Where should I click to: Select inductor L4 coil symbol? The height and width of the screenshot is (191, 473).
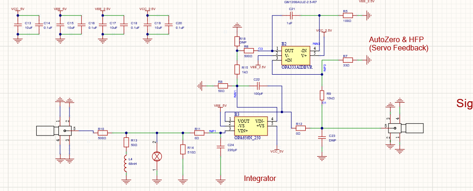click(126, 164)
